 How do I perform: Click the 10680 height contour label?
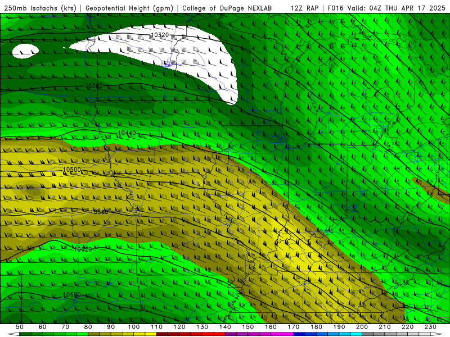pos(72,294)
